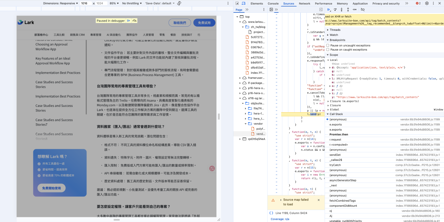The height and width of the screenshot is (222, 444).
Task: Expand the Closure (e.exports) scope entry
Action: pyautogui.click(x=328, y=101)
